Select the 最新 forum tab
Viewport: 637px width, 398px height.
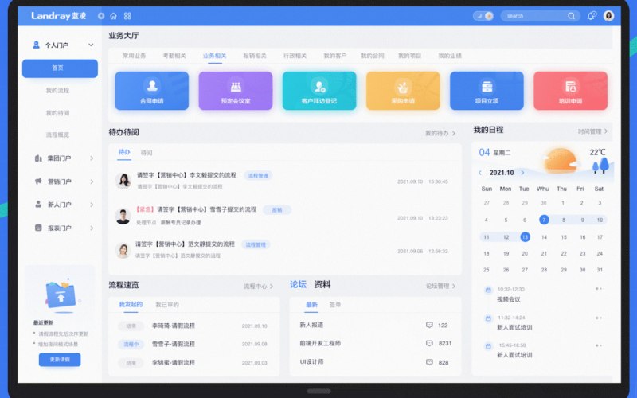coord(311,305)
